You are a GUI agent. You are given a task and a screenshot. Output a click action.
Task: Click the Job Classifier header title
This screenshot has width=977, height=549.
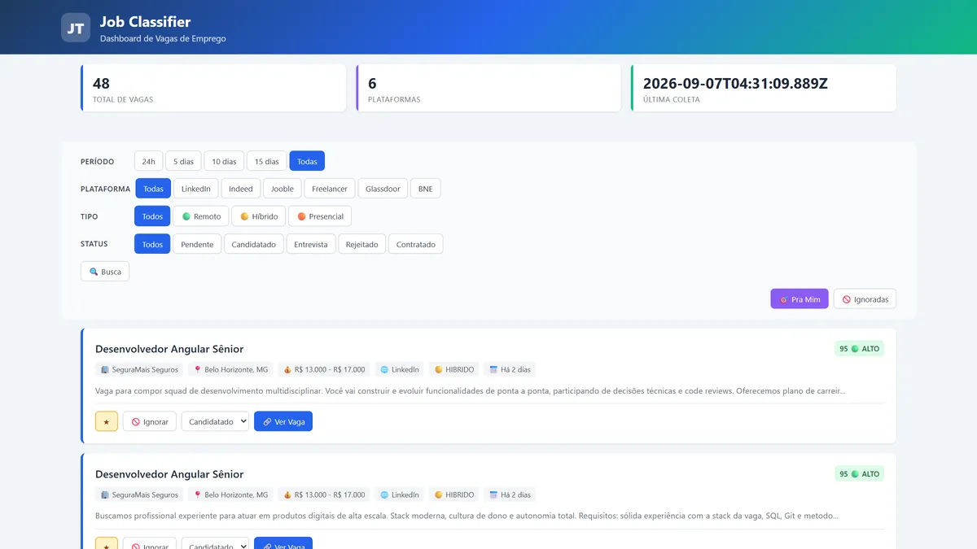point(146,21)
